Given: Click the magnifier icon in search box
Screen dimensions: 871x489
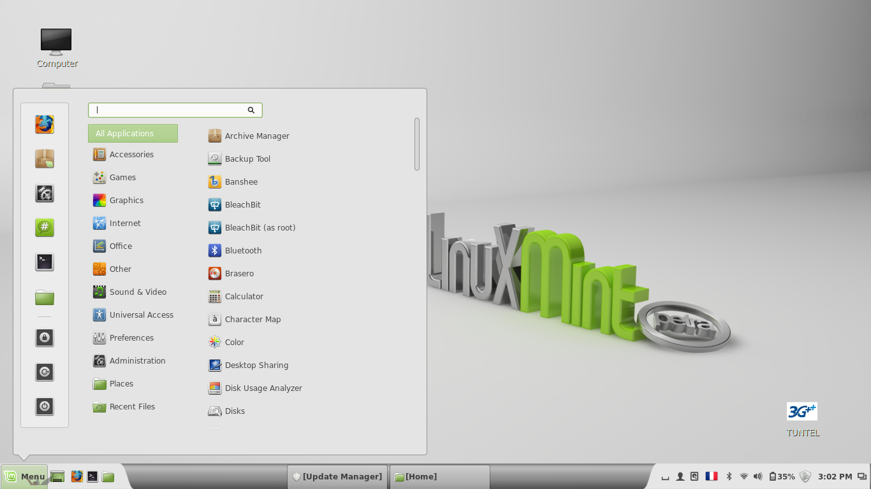Looking at the screenshot, I should coord(251,110).
